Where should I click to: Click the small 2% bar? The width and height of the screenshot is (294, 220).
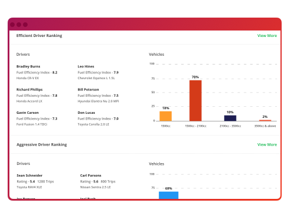click(x=265, y=120)
